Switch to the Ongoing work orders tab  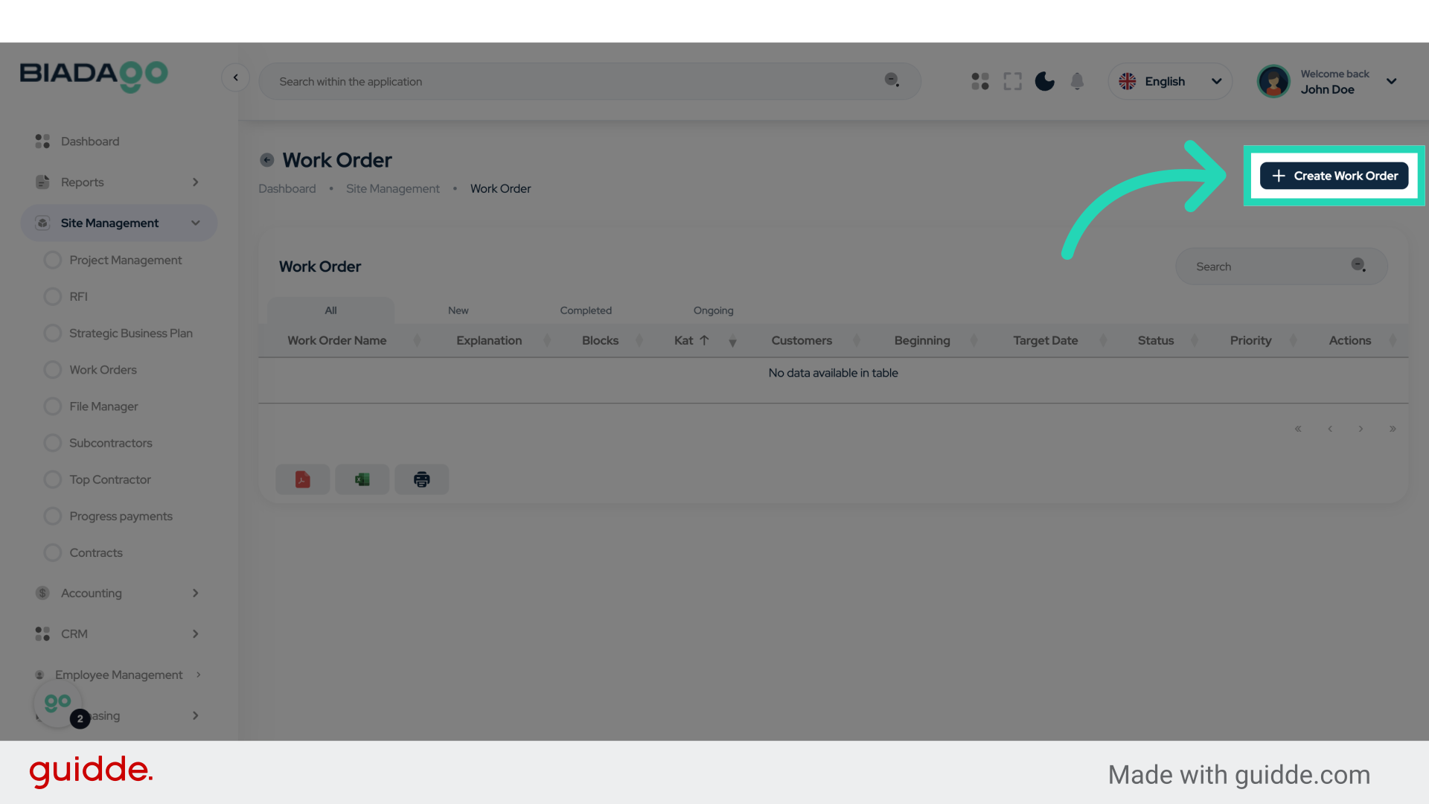713,310
